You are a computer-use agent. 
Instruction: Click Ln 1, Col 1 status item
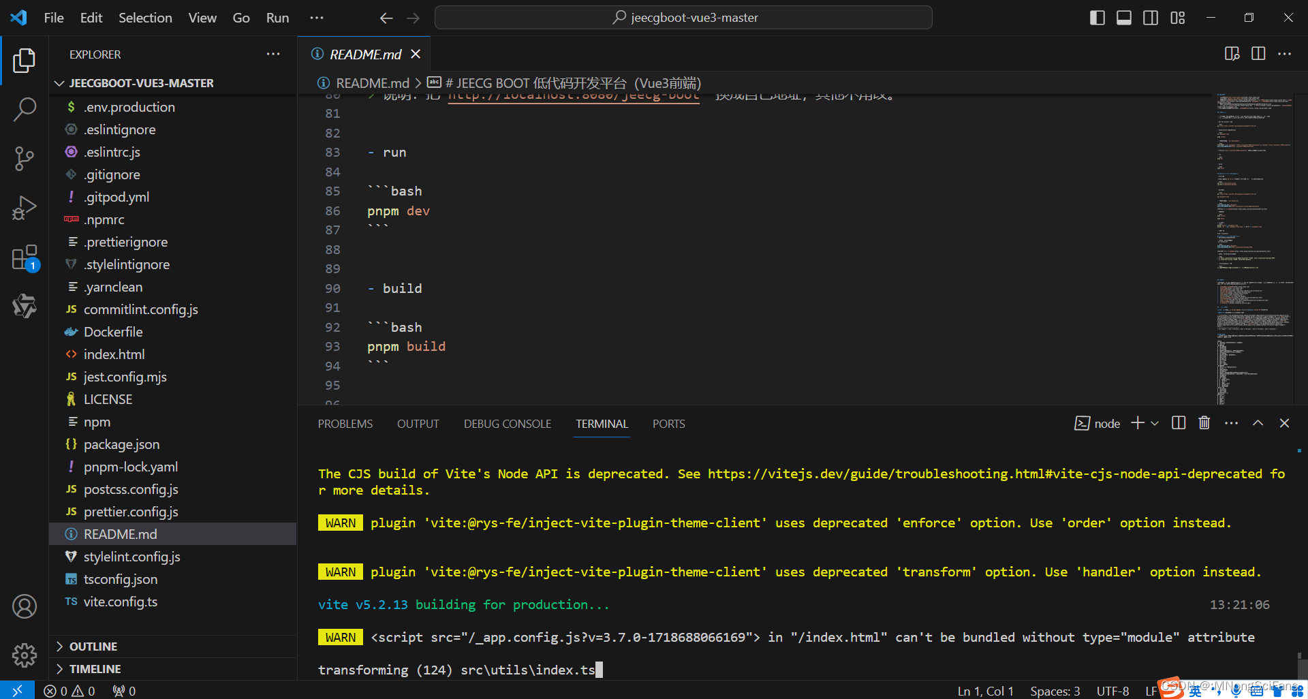tap(985, 691)
